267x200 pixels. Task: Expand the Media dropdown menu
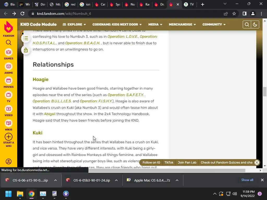(x=155, y=24)
